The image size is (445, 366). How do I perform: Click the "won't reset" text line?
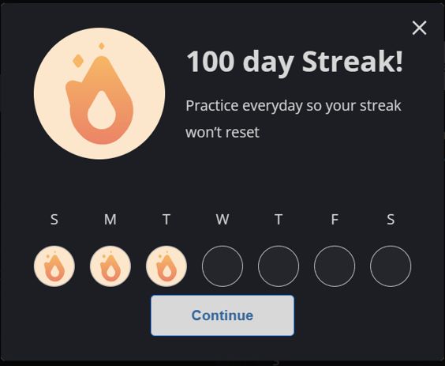tap(222, 133)
